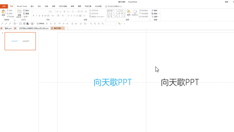Click the Shape Effects (形状效果) icon

(140, 17)
